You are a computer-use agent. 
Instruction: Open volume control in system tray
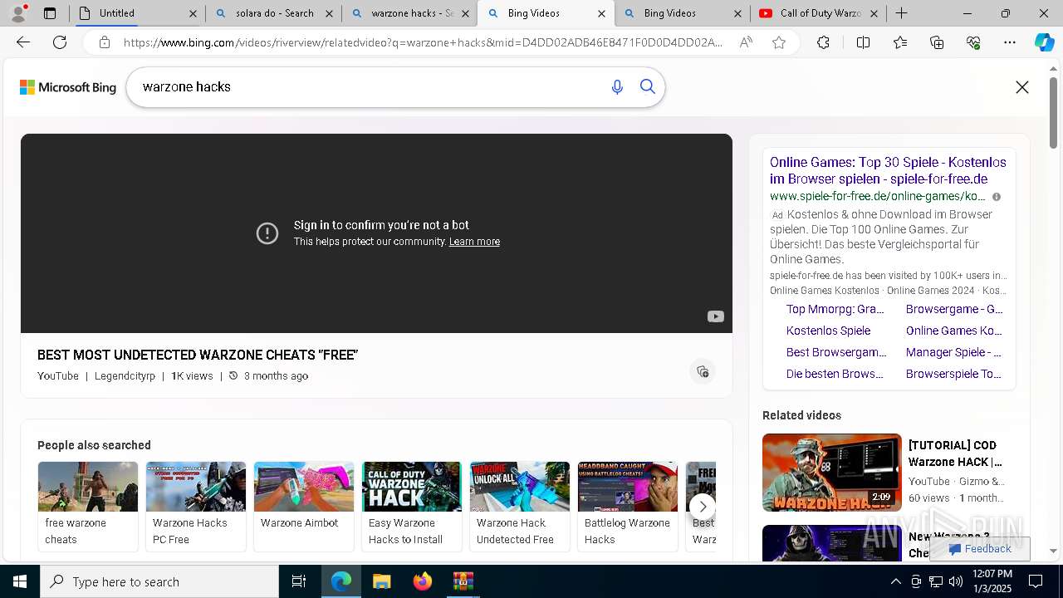956,581
